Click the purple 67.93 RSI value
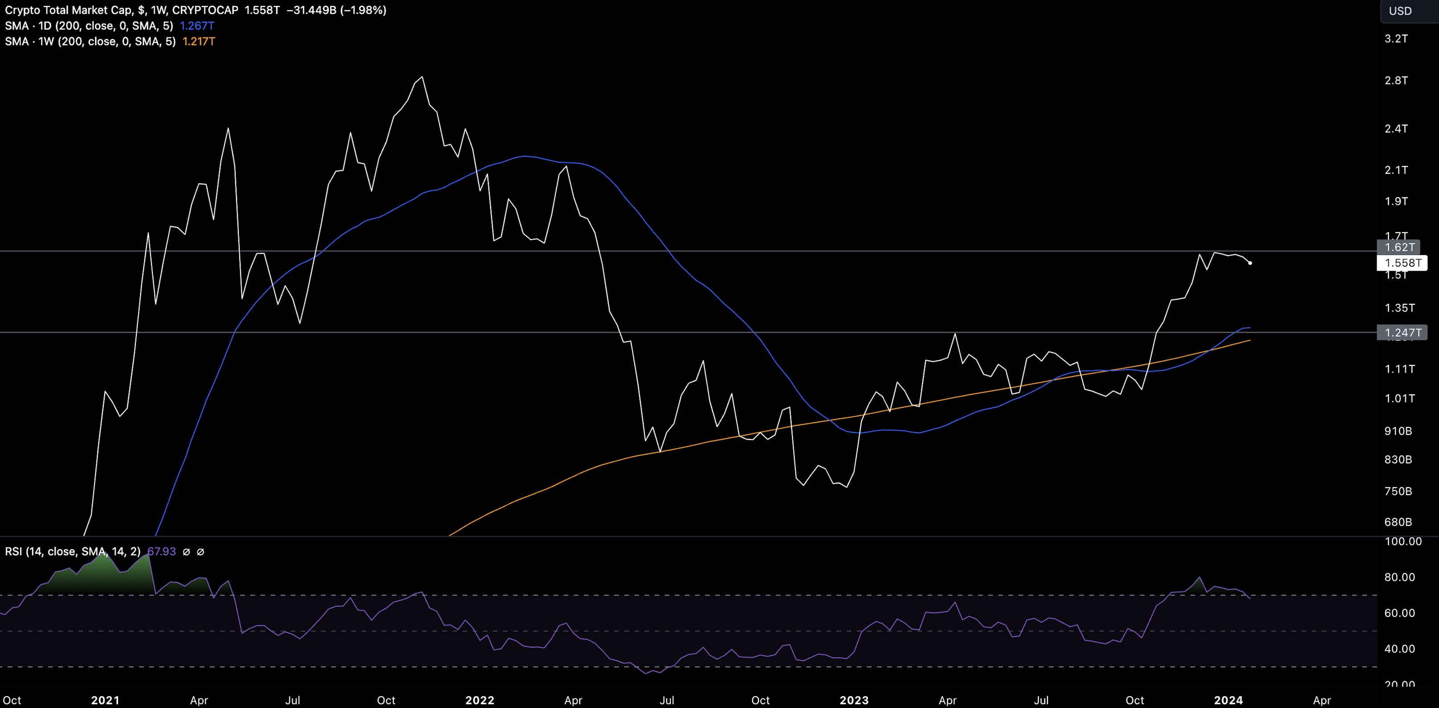The width and height of the screenshot is (1439, 708). coord(161,552)
